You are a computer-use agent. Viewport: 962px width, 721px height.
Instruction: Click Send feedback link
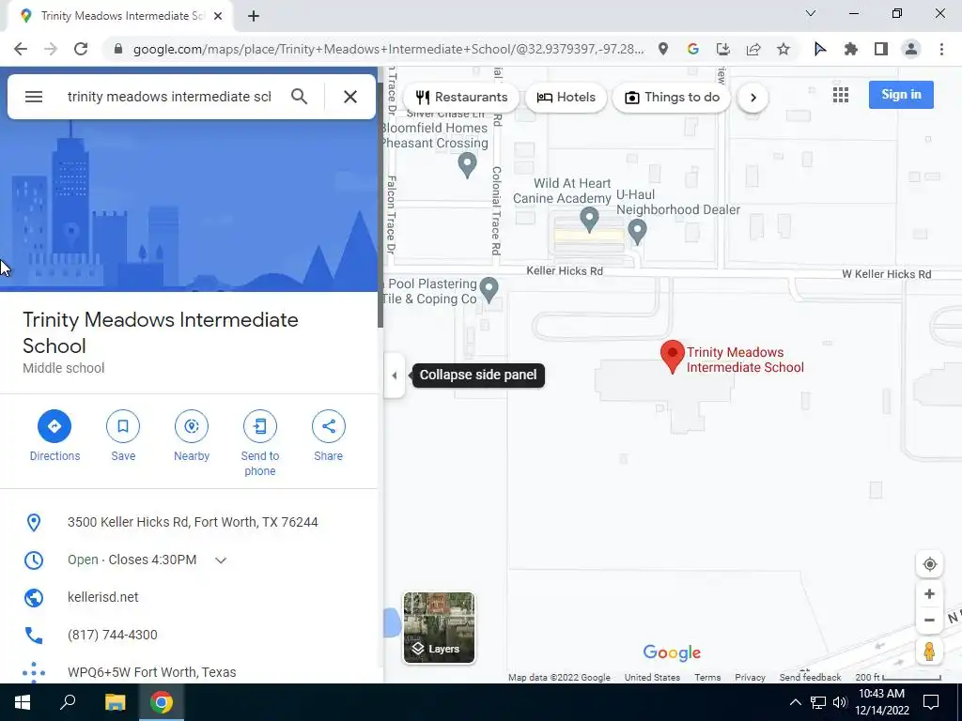[x=810, y=678]
